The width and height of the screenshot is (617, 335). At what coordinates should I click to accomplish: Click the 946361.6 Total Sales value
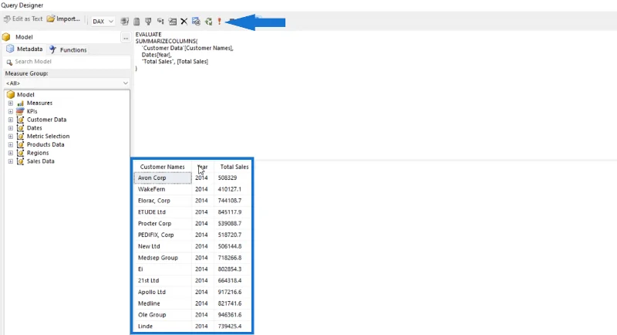coord(230,315)
